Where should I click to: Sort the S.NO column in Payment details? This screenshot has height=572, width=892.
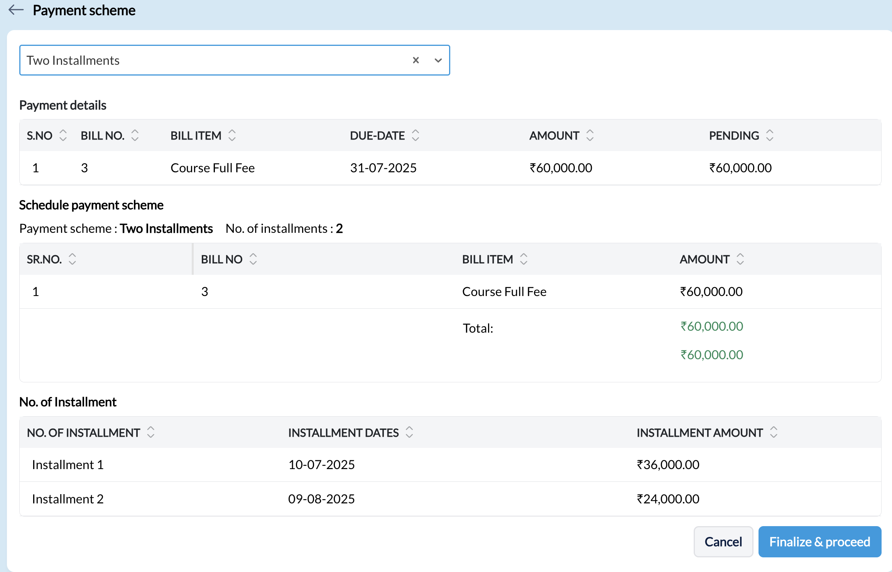pos(63,135)
